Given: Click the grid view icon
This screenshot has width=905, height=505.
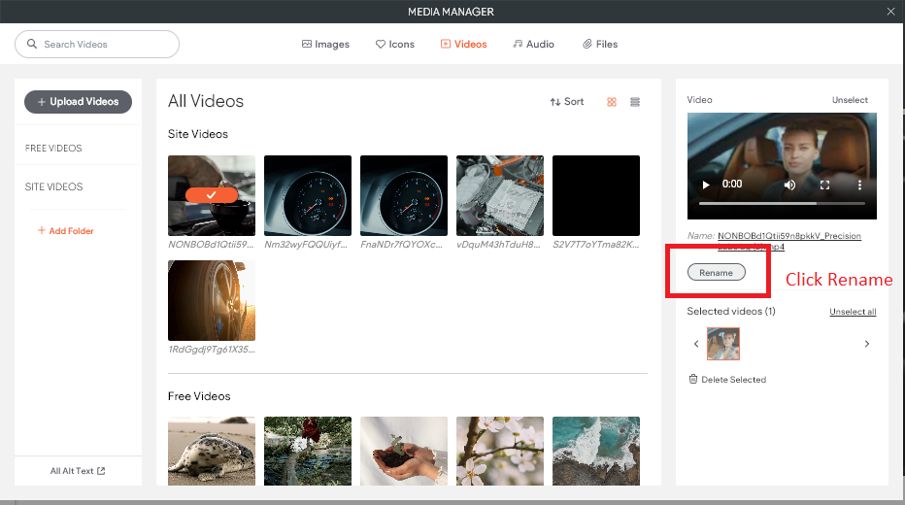Looking at the screenshot, I should (x=612, y=102).
